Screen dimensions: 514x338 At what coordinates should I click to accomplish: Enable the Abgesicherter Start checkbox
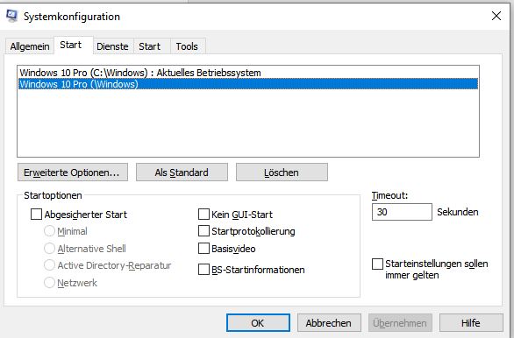(x=36, y=215)
